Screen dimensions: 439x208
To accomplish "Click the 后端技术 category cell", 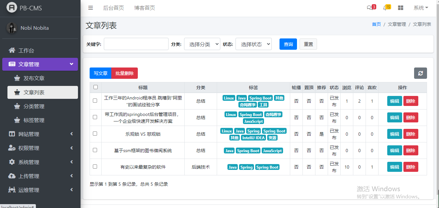I will (201, 167).
